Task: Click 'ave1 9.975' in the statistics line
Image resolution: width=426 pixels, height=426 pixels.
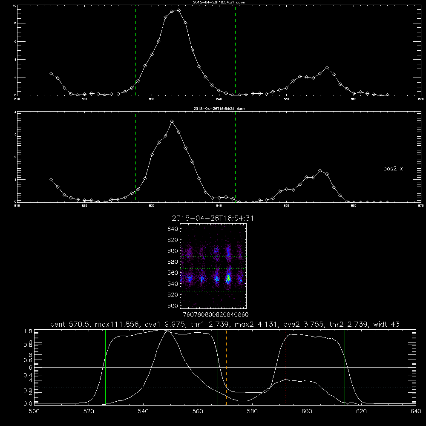Action: (x=164, y=324)
